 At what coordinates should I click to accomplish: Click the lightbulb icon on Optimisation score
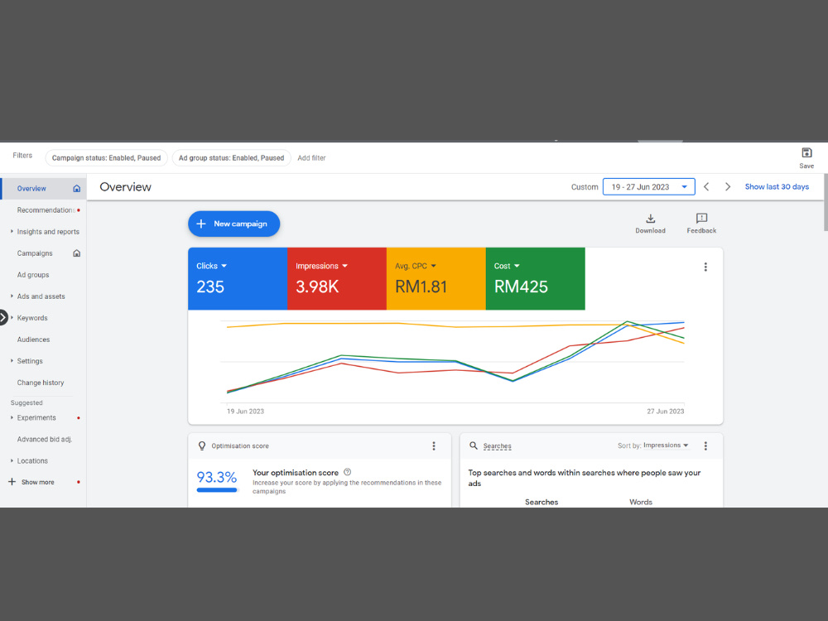[202, 445]
